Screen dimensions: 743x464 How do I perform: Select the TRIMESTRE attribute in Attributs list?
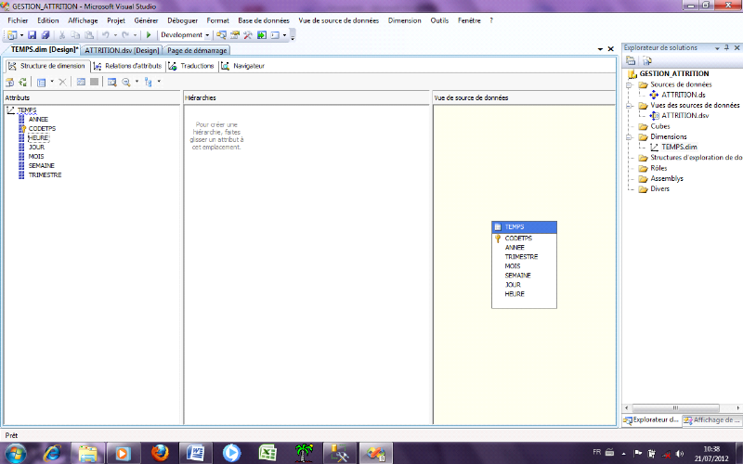pos(46,174)
